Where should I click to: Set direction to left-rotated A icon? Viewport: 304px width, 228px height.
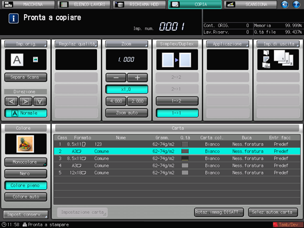pyautogui.click(x=11, y=101)
